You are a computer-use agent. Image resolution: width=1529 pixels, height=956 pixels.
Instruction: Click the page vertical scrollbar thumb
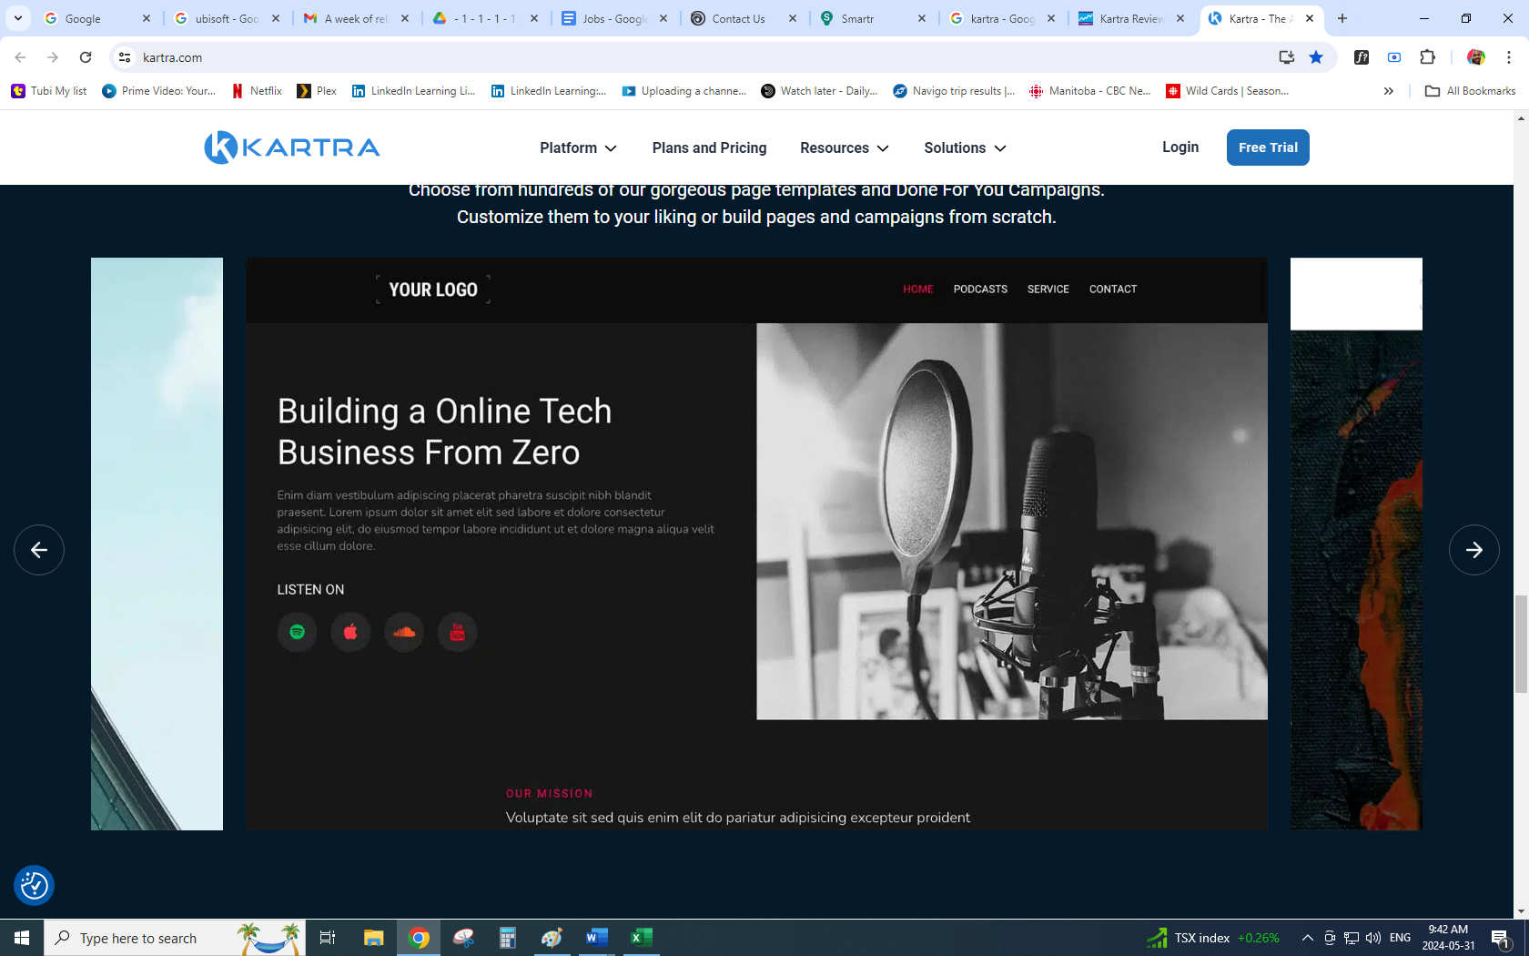pyautogui.click(x=1521, y=644)
